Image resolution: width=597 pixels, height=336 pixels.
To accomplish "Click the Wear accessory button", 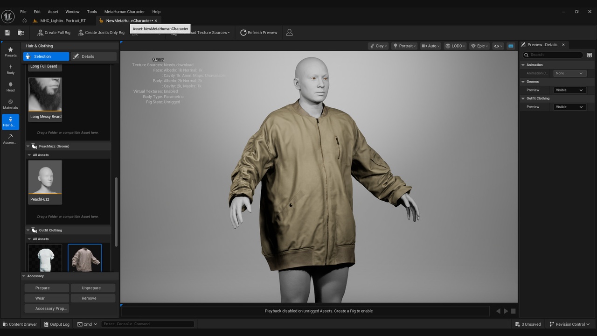I will coord(46,298).
